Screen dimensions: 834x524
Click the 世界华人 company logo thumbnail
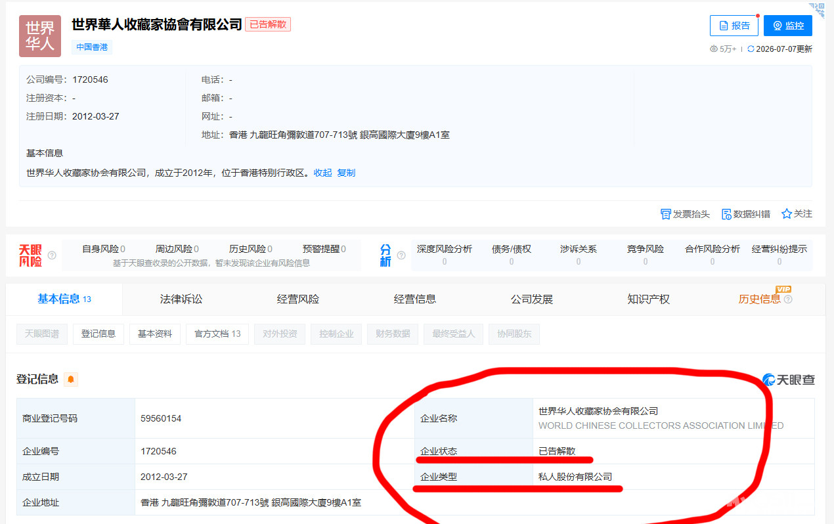coord(40,36)
